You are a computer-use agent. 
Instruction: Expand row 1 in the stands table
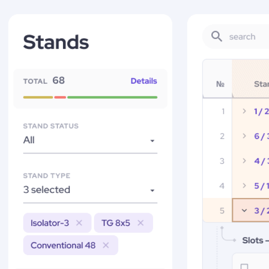244,111
